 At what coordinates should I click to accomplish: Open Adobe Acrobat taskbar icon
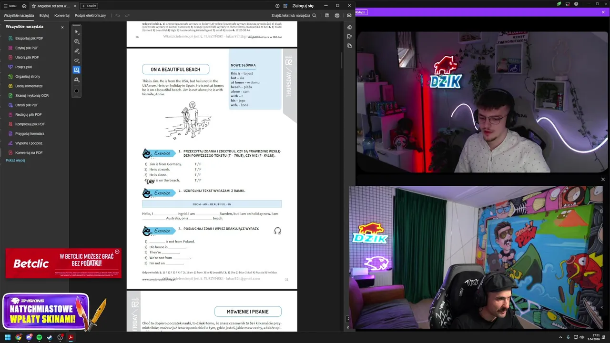[x=71, y=337]
